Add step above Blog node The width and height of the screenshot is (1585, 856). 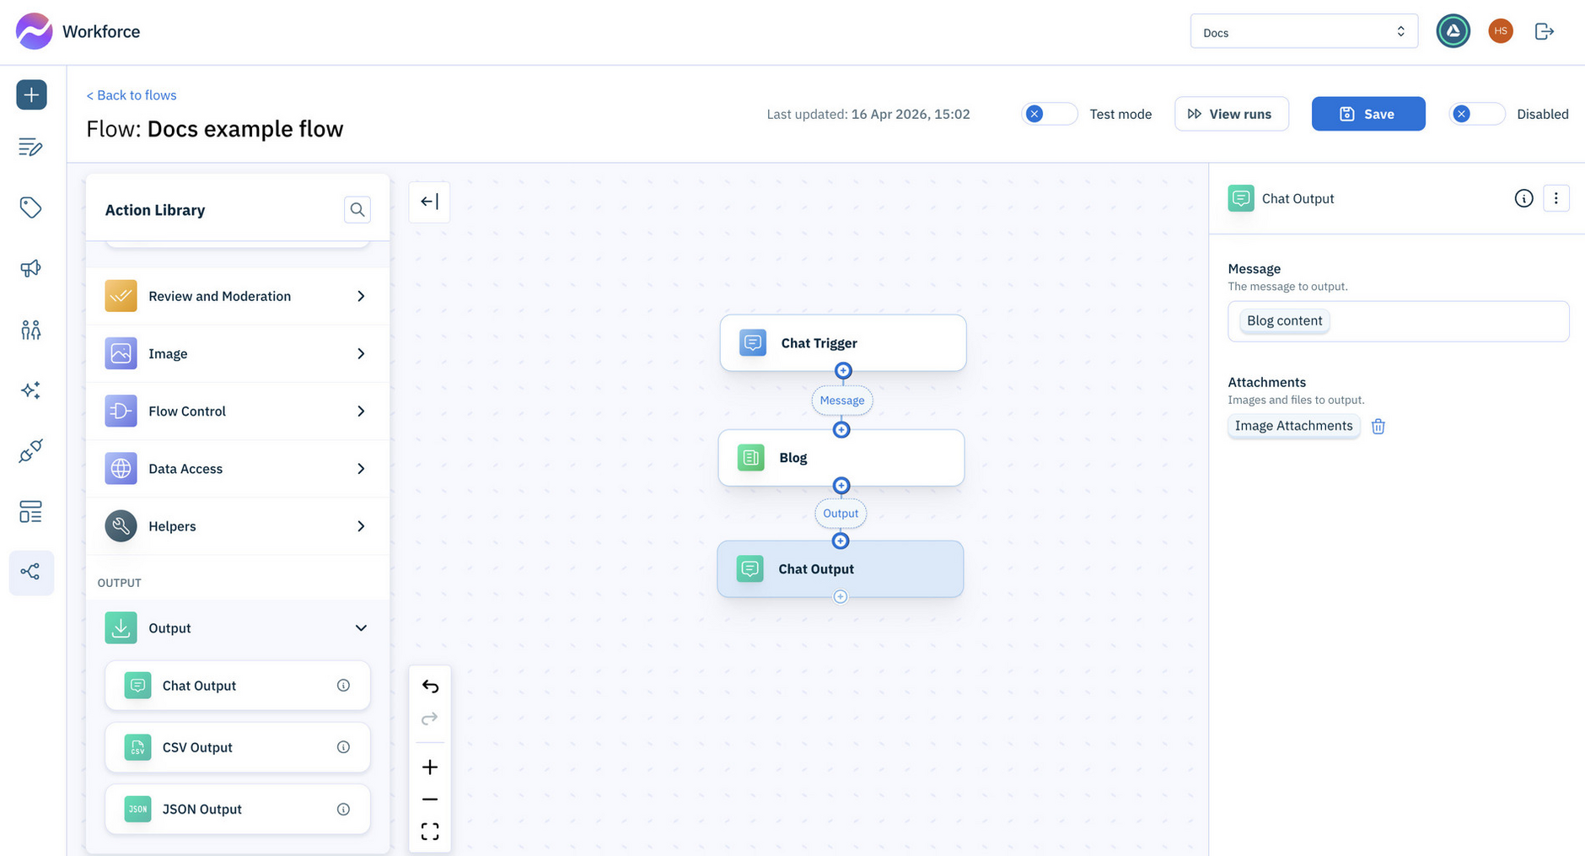click(x=841, y=430)
